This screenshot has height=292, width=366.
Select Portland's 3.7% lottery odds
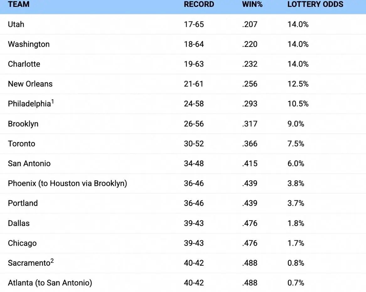(x=296, y=203)
